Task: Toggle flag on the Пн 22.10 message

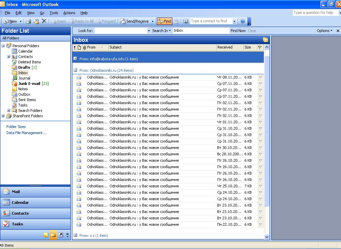Action: [x=260, y=224]
